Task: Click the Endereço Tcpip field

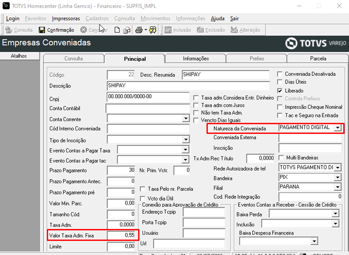Action: [204, 212]
